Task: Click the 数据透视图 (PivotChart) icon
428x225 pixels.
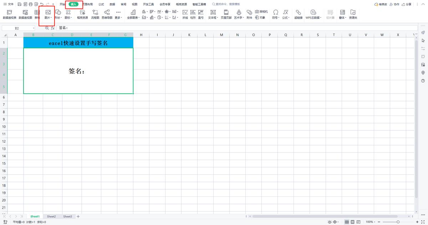Action: click(x=25, y=14)
